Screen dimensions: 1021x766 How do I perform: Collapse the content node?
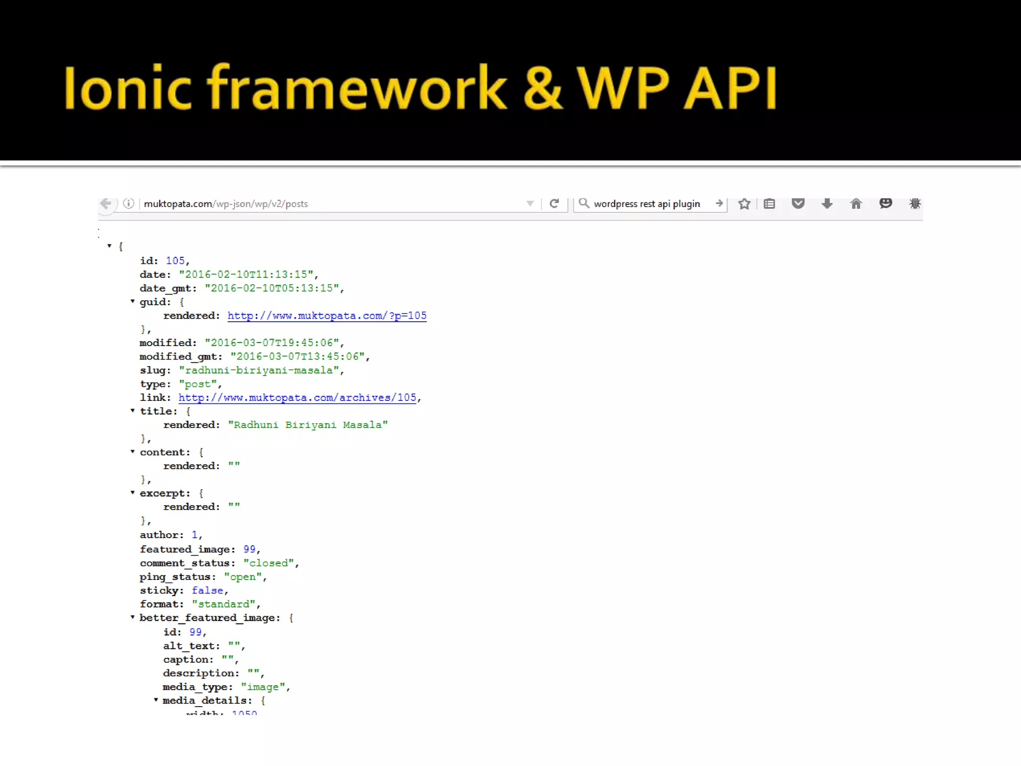[x=133, y=451]
